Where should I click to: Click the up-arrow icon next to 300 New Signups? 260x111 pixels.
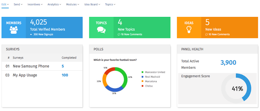(x=31, y=34)
